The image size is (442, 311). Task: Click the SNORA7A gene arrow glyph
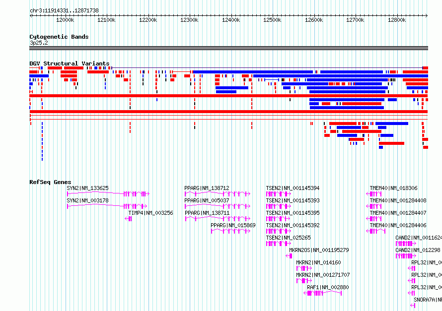[x=413, y=306]
